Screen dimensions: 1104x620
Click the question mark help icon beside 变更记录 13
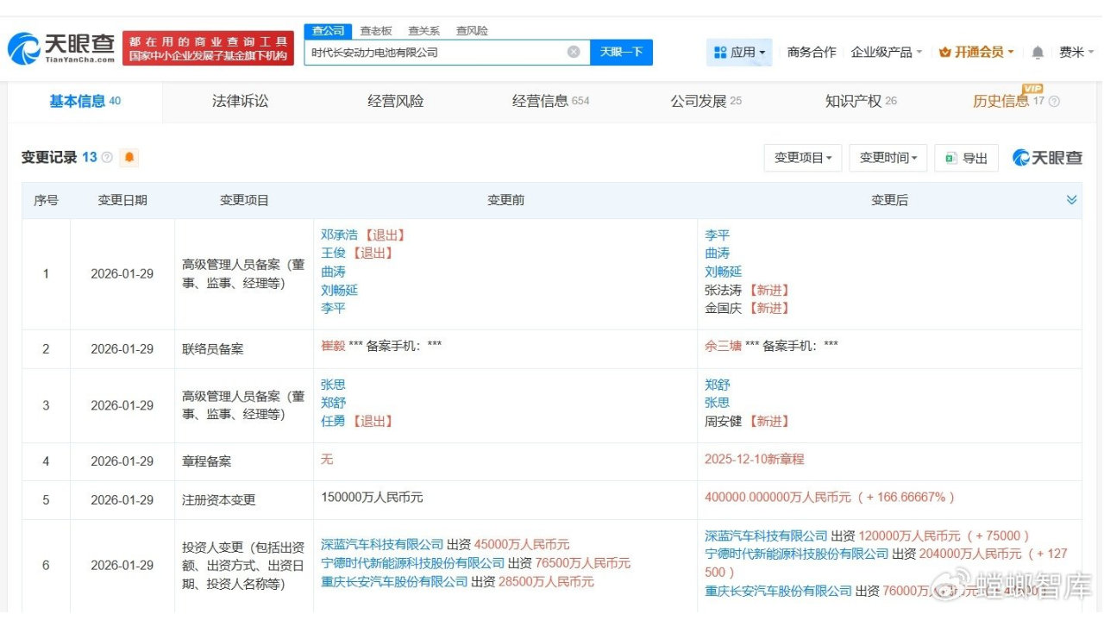click(x=106, y=157)
